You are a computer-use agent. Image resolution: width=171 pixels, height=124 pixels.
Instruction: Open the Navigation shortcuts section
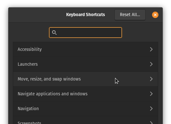tap(85, 109)
